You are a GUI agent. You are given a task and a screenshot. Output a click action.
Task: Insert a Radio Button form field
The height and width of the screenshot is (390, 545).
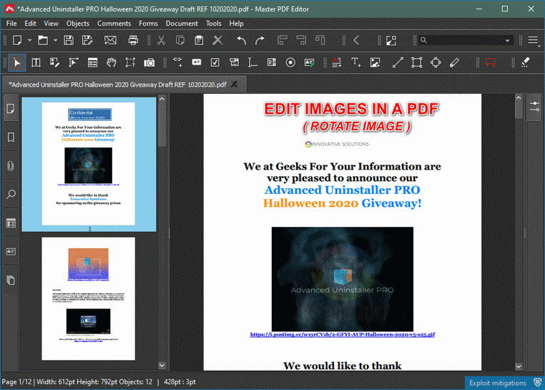point(290,63)
